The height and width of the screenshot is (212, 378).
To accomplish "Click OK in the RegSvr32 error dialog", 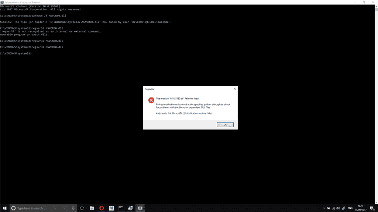I will 225,124.
